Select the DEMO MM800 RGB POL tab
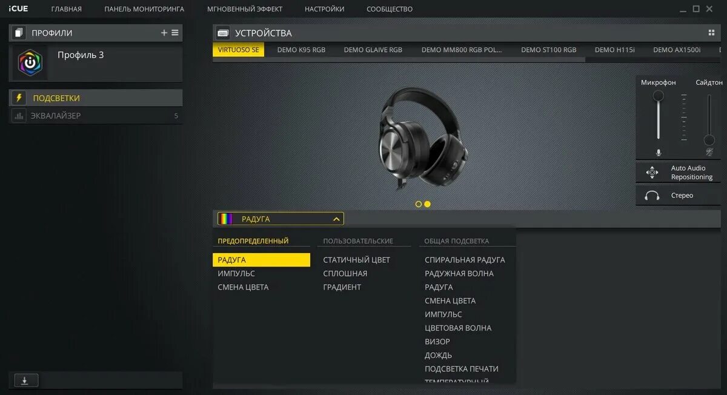Screen dimensions: 727x395 pos(462,50)
